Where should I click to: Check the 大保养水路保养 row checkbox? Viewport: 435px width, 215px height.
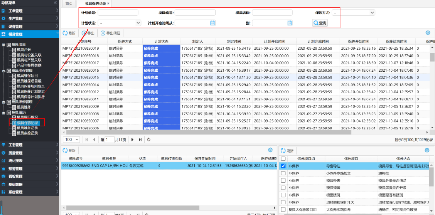(x=283, y=209)
